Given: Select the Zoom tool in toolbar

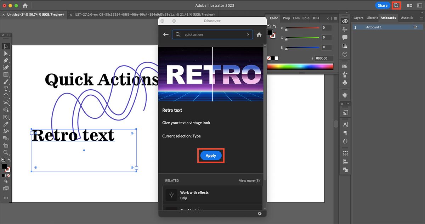Looking at the screenshot, I should tap(6, 152).
